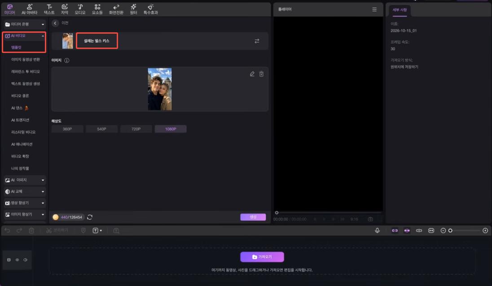Expand the AI 교체 section
Viewport: 492px width, 286px height.
25,192
